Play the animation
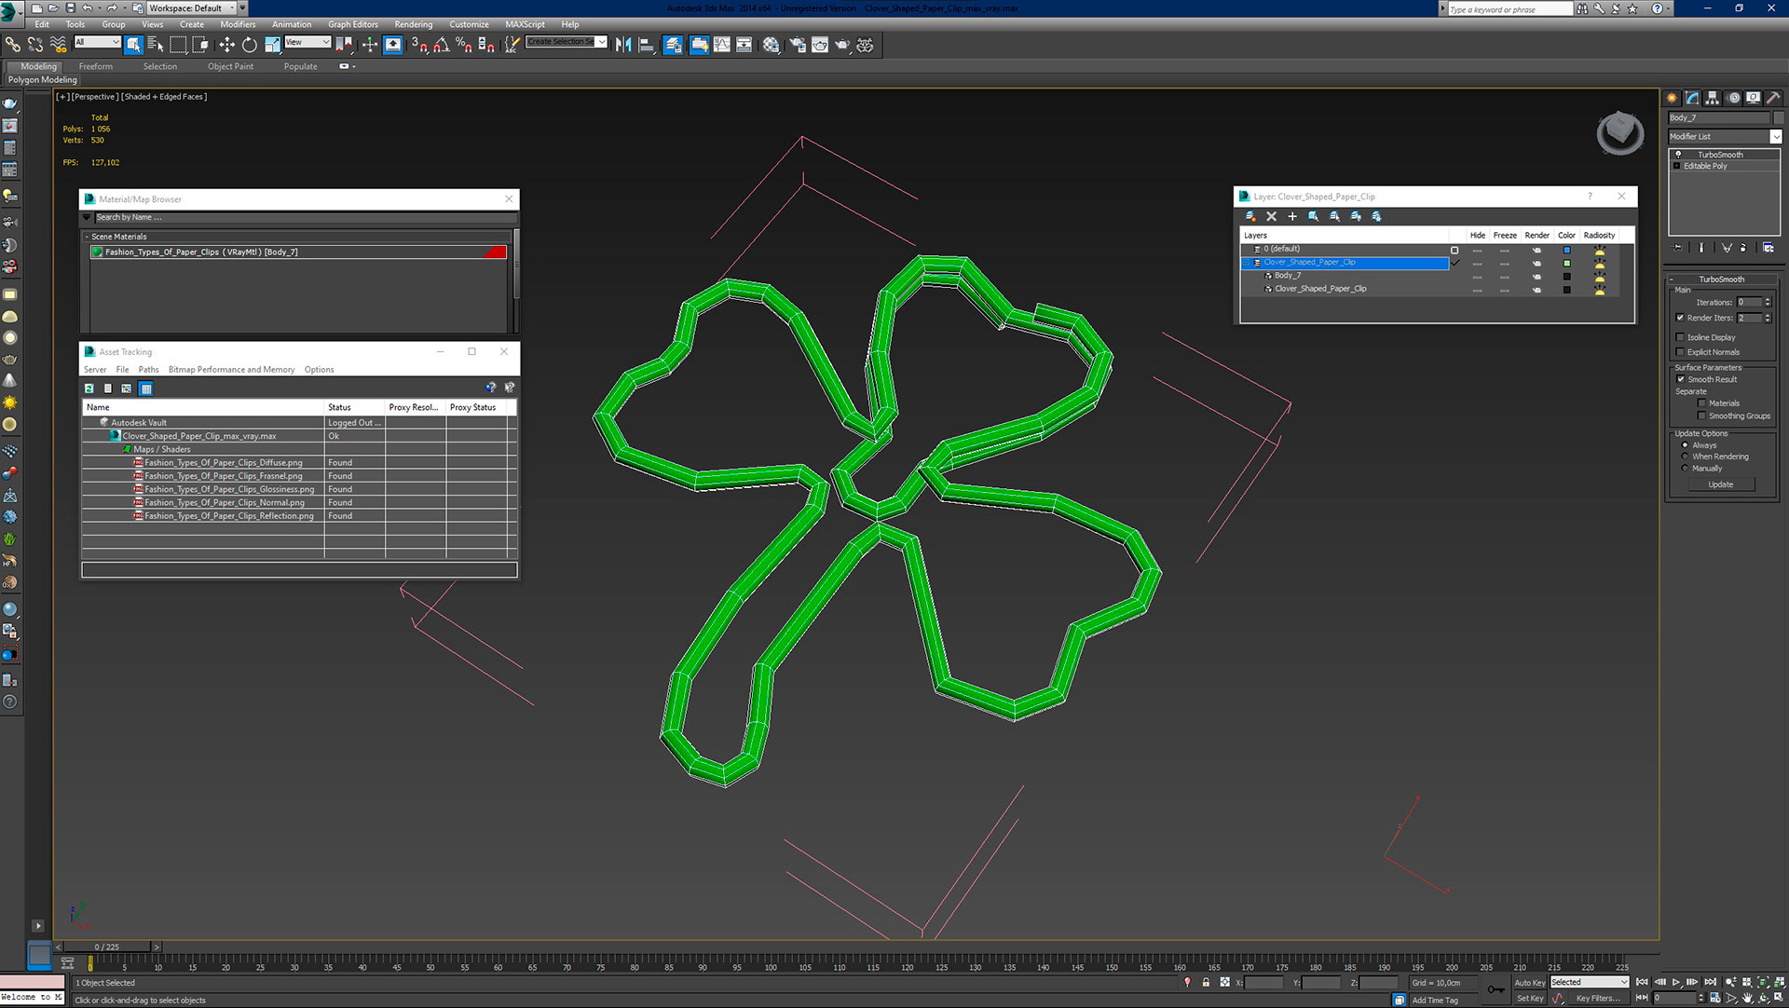This screenshot has width=1789, height=1008. (x=1676, y=983)
